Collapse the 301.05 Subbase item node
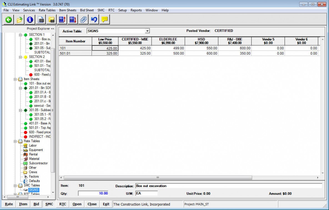The image size is (329, 210). click(20, 110)
